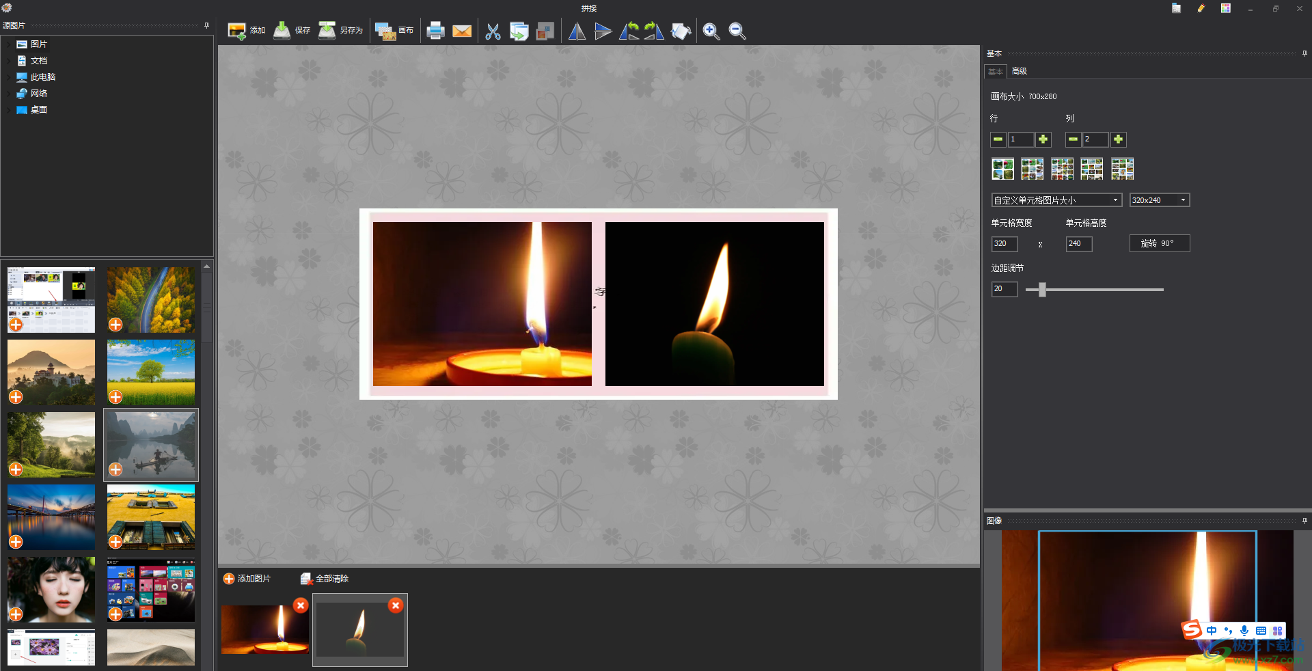Image resolution: width=1312 pixels, height=671 pixels.
Task: Choose the fourth grid layout preset
Action: tap(1092, 169)
